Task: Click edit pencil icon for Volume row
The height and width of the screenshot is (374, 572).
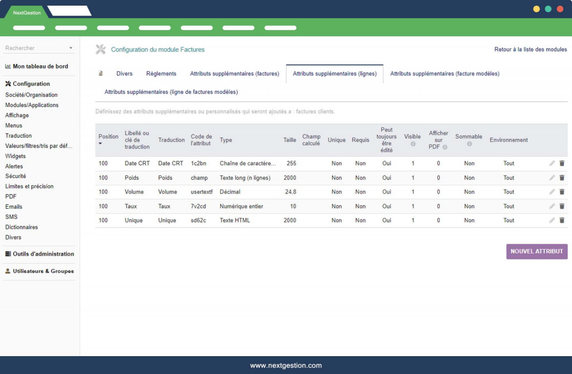Action: tap(552, 192)
